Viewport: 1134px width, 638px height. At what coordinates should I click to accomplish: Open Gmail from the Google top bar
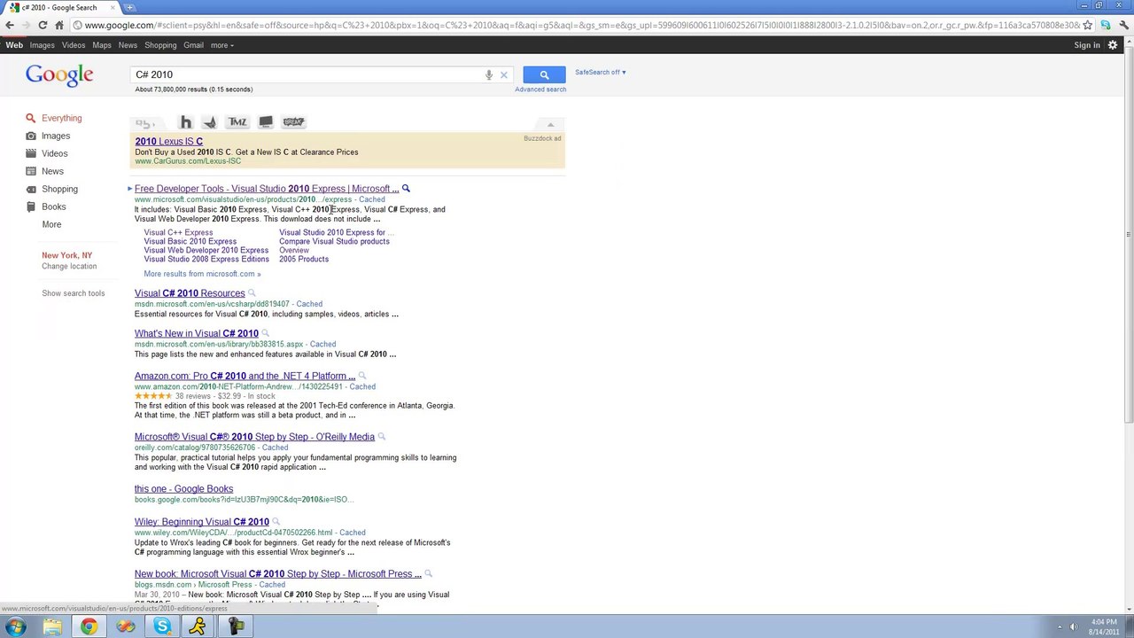pyautogui.click(x=193, y=45)
